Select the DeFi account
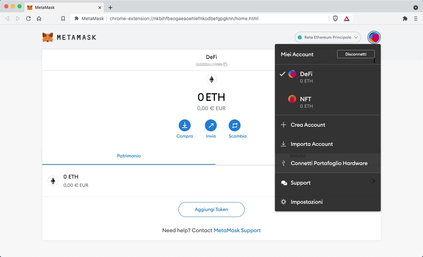 (328, 77)
